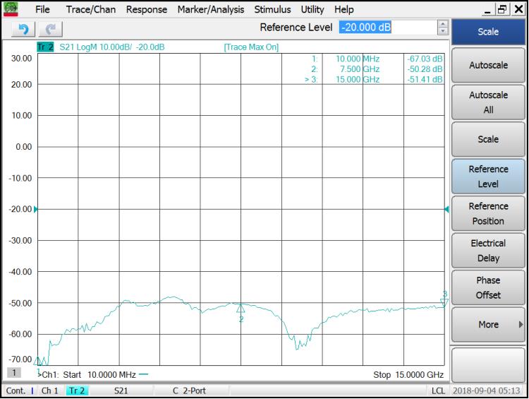Click marker 1 triangle at trace start
Screen dimensions: 529x399
point(38,361)
